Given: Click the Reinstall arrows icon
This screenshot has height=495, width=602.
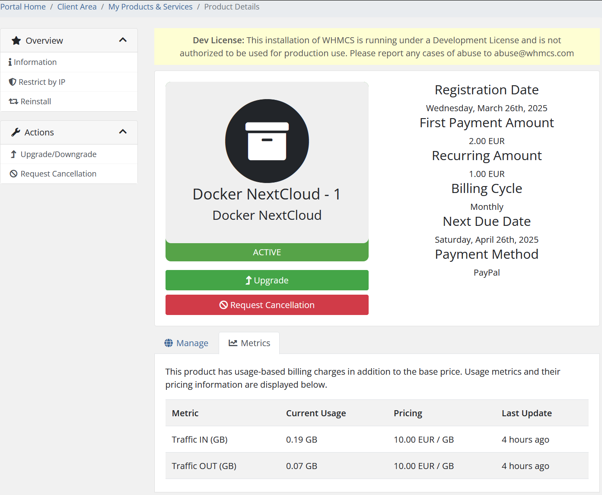Looking at the screenshot, I should pos(13,101).
